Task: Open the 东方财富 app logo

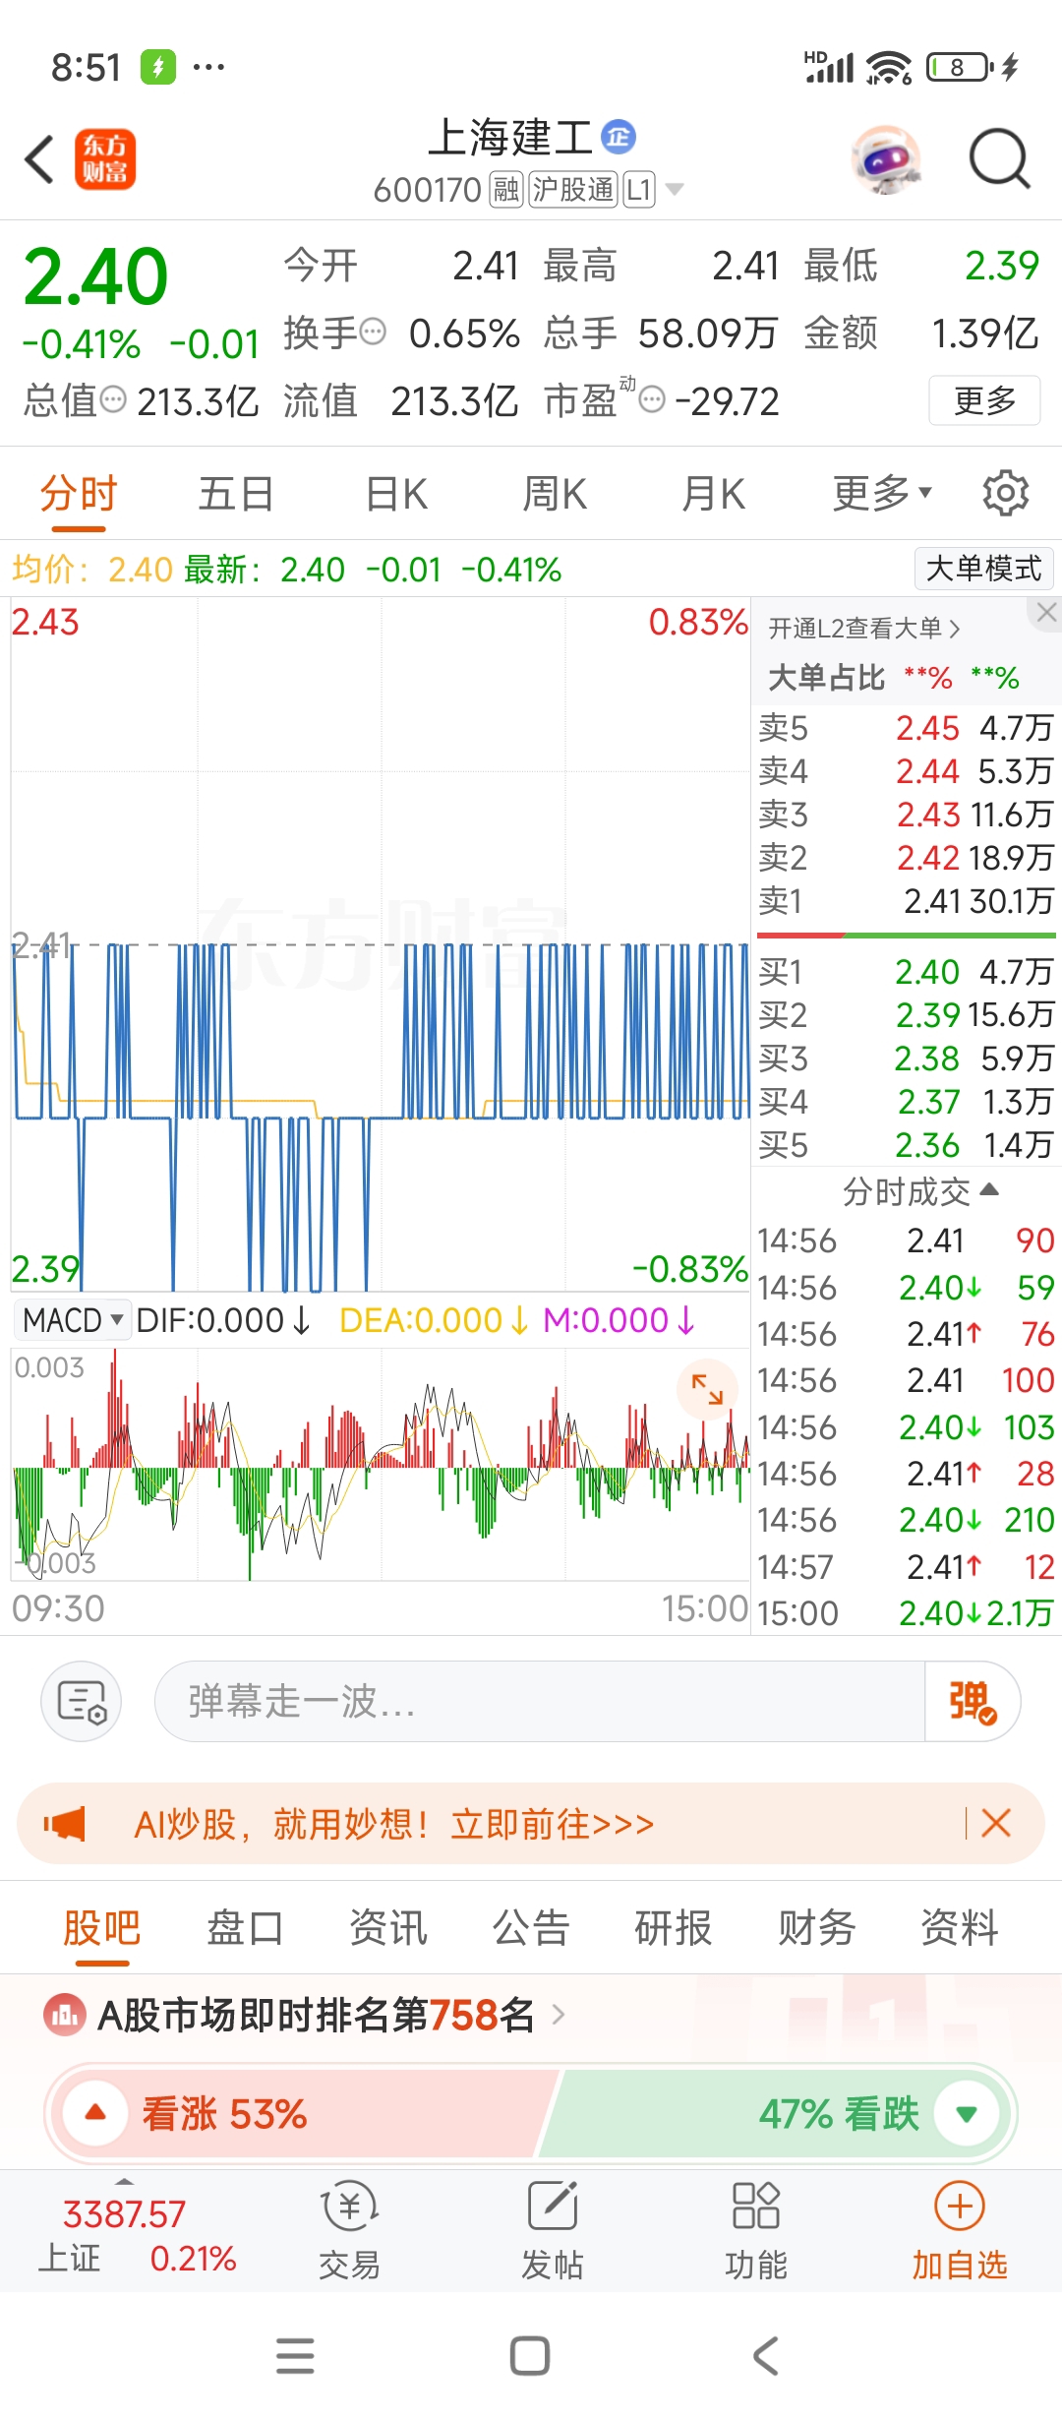Action: pyautogui.click(x=105, y=159)
